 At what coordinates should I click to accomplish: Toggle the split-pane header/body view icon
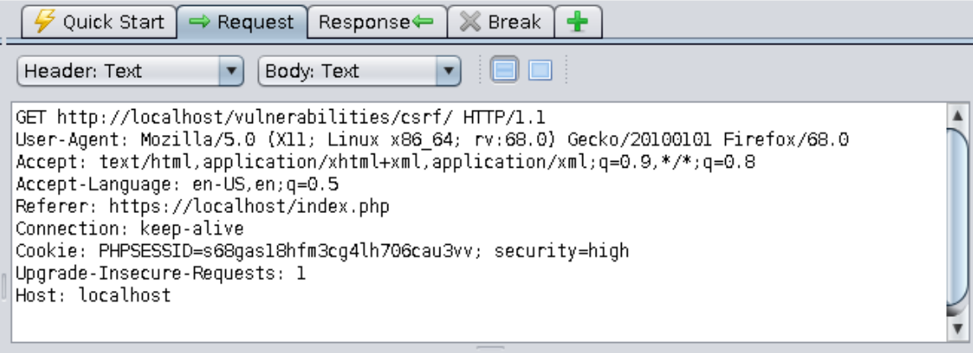click(502, 71)
